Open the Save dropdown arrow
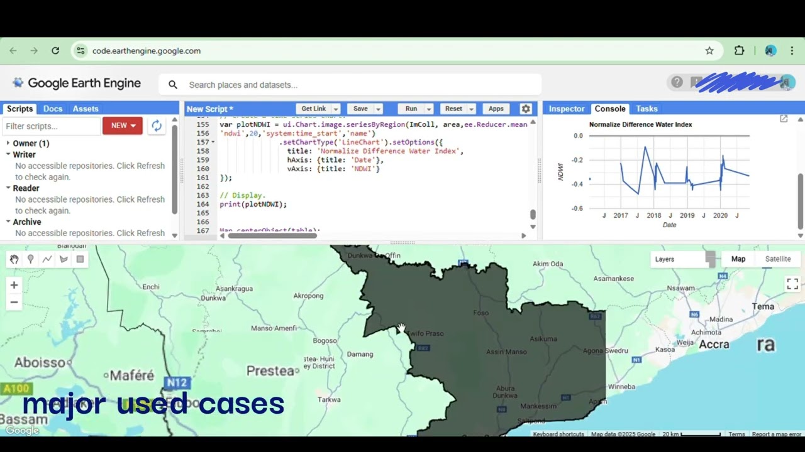805x452 pixels. pos(378,109)
